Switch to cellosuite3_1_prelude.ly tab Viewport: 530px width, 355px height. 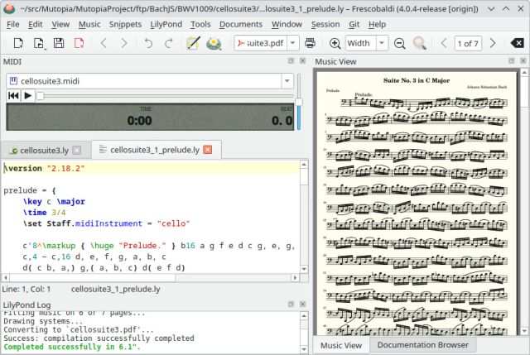click(x=155, y=150)
